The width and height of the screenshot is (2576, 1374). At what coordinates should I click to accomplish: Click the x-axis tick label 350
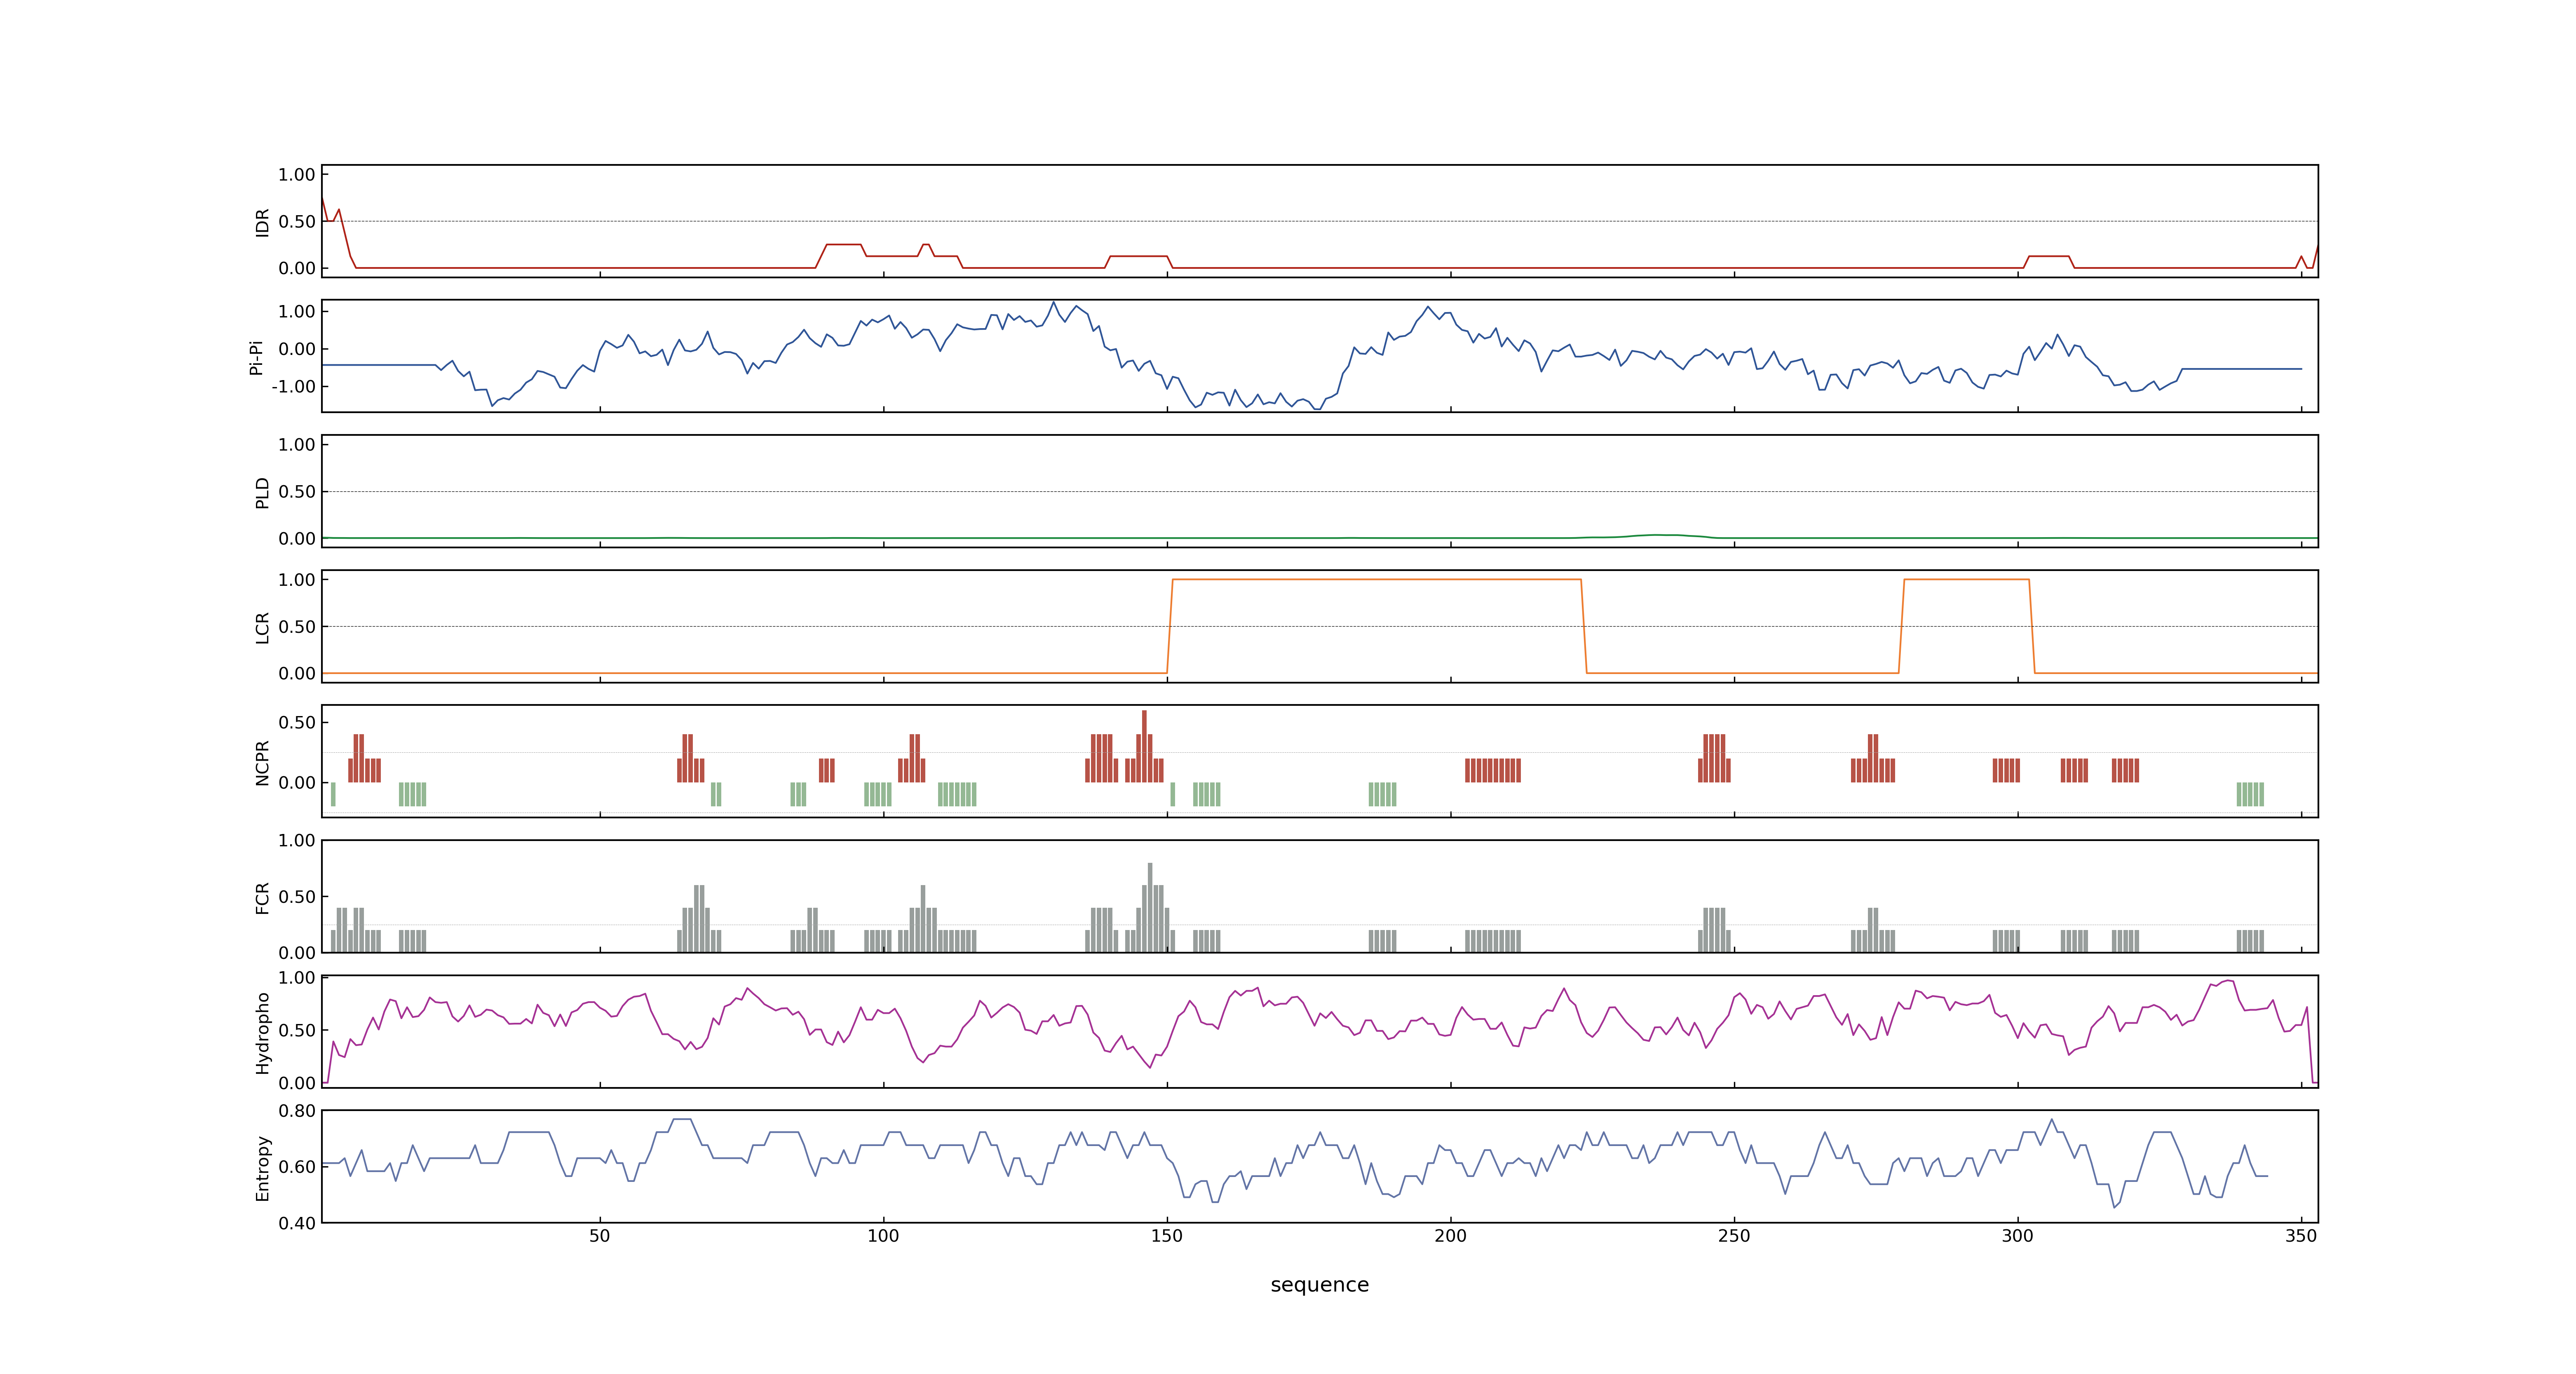[2301, 1235]
